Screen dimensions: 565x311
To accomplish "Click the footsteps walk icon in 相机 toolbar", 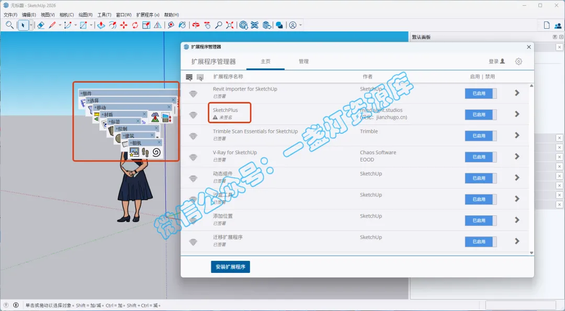I will (x=145, y=153).
